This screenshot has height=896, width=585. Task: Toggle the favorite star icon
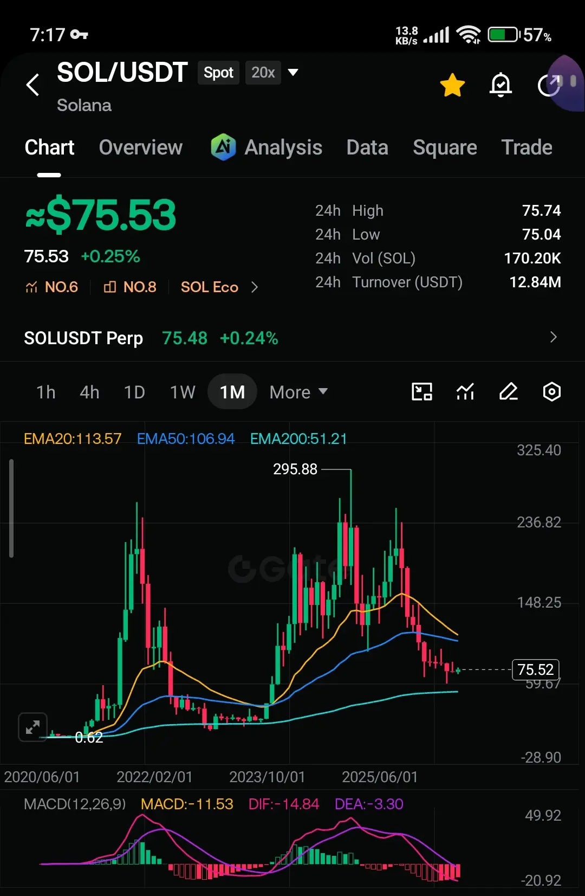coord(452,85)
